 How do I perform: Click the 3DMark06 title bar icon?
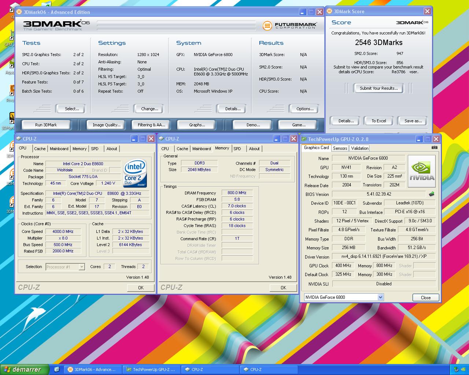[x=19, y=12]
